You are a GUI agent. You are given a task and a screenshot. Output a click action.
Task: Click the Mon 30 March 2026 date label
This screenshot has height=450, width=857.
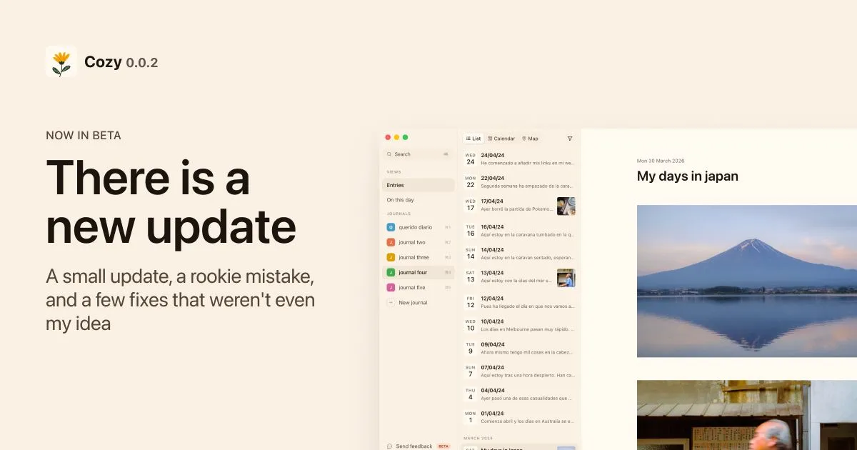(661, 161)
